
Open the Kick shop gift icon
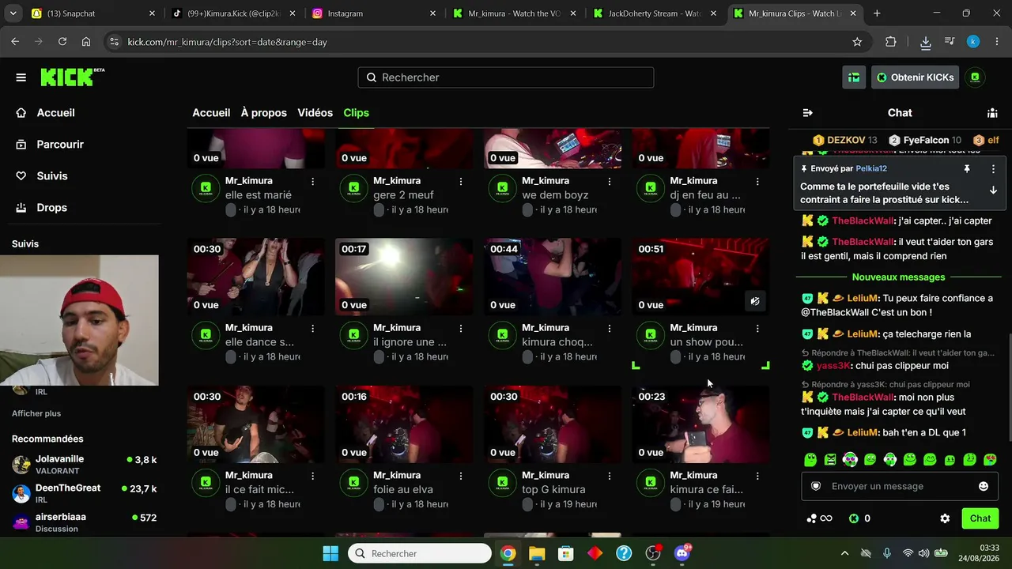[854, 77]
